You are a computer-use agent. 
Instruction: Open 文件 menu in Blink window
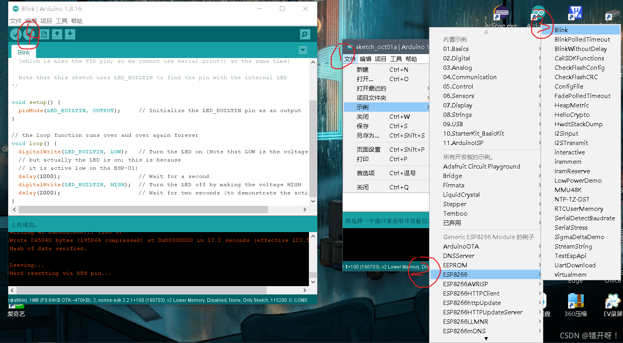pos(16,21)
